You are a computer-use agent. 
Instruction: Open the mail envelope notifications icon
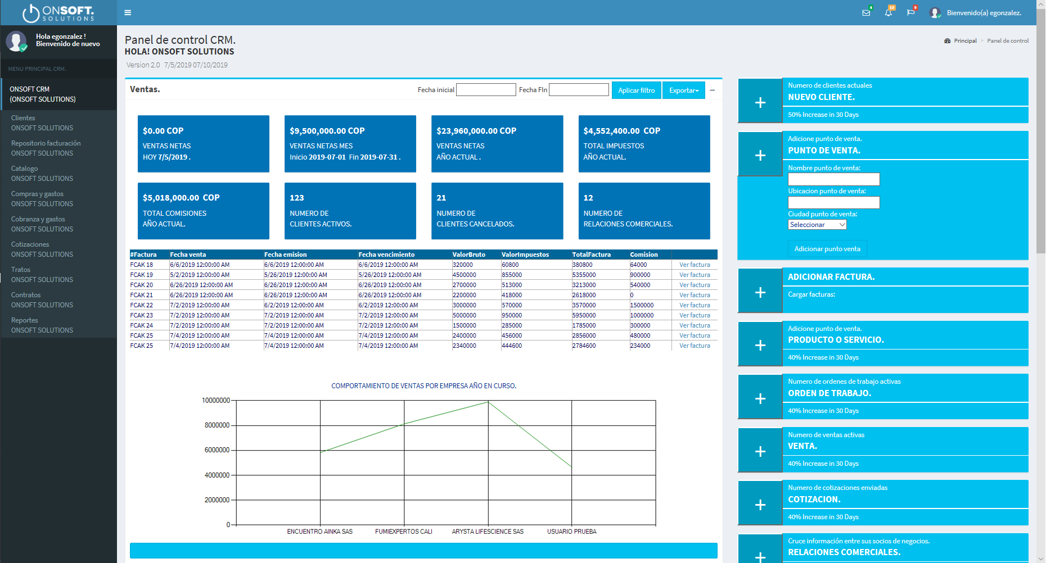(866, 12)
